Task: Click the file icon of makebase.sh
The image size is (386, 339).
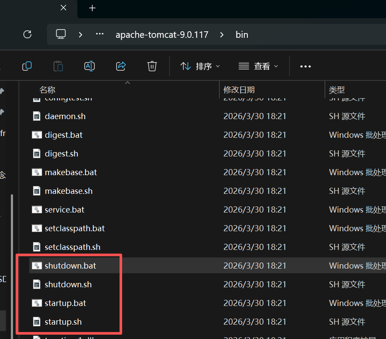Action: 37,191
